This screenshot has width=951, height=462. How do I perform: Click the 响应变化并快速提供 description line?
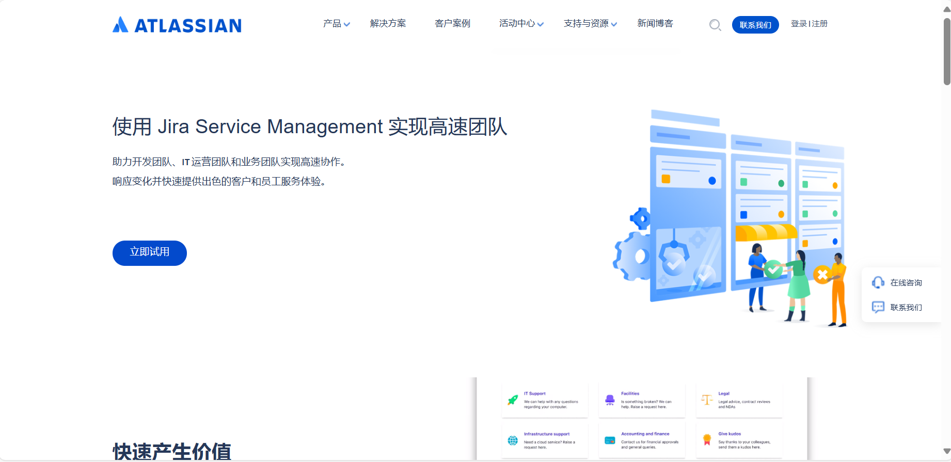tap(219, 181)
